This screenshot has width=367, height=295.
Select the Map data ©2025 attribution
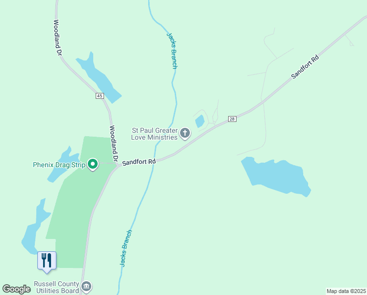[x=346, y=291]
